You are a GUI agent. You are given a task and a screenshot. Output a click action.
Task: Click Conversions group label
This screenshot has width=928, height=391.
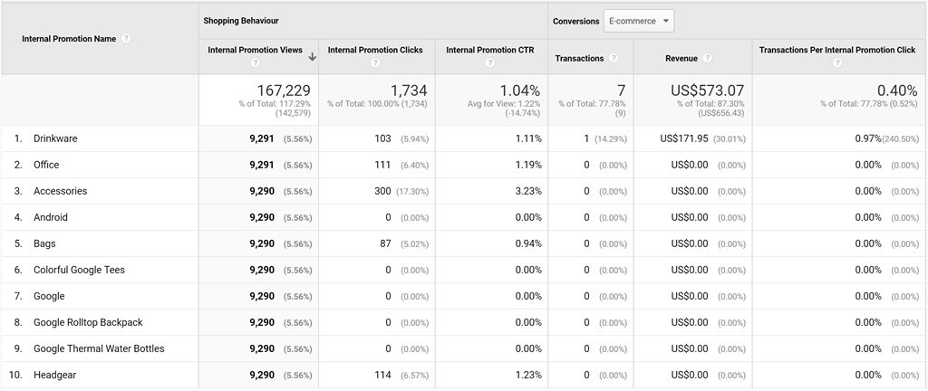tap(575, 21)
